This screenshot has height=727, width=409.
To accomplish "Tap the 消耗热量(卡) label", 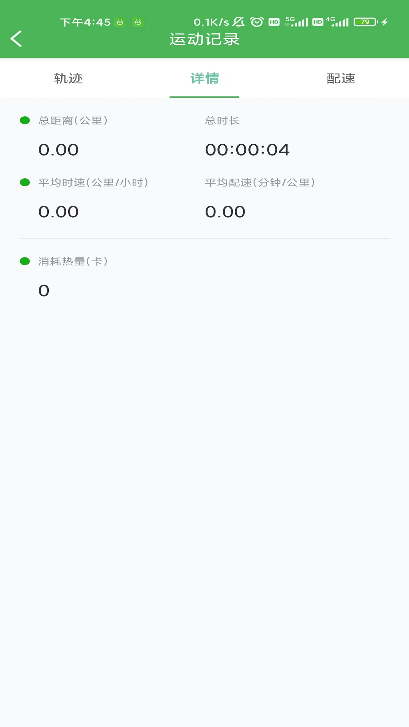I will click(x=73, y=261).
